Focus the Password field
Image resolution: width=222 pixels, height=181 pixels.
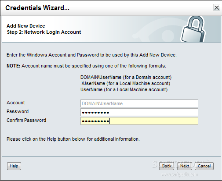[139, 112]
